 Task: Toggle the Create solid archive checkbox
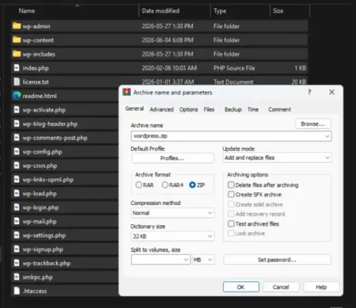(x=231, y=204)
